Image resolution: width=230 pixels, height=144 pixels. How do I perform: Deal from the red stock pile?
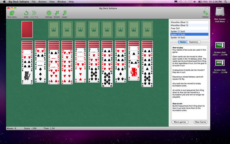(27, 30)
